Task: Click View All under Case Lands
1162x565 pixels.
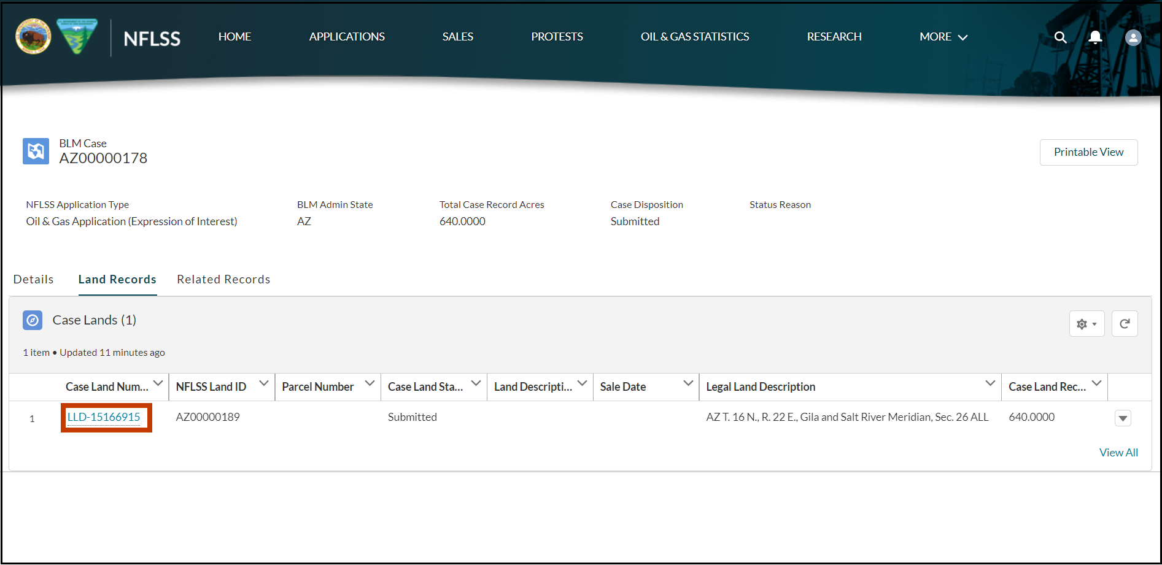Action: pyautogui.click(x=1118, y=452)
